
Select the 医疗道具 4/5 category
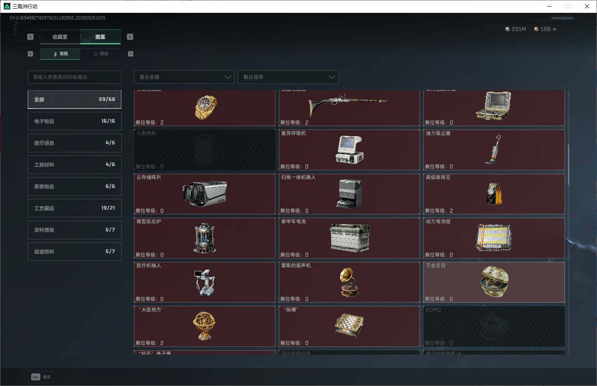point(75,143)
